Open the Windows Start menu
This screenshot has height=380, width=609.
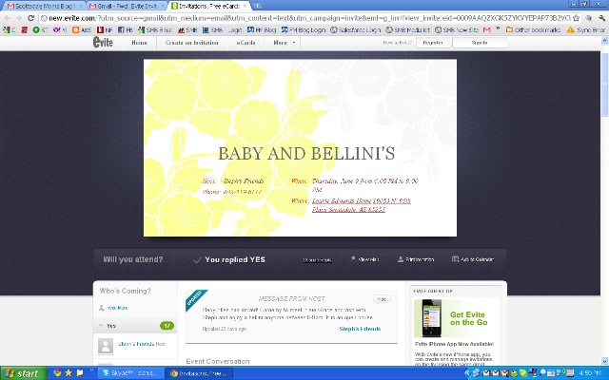pyautogui.click(x=23, y=373)
